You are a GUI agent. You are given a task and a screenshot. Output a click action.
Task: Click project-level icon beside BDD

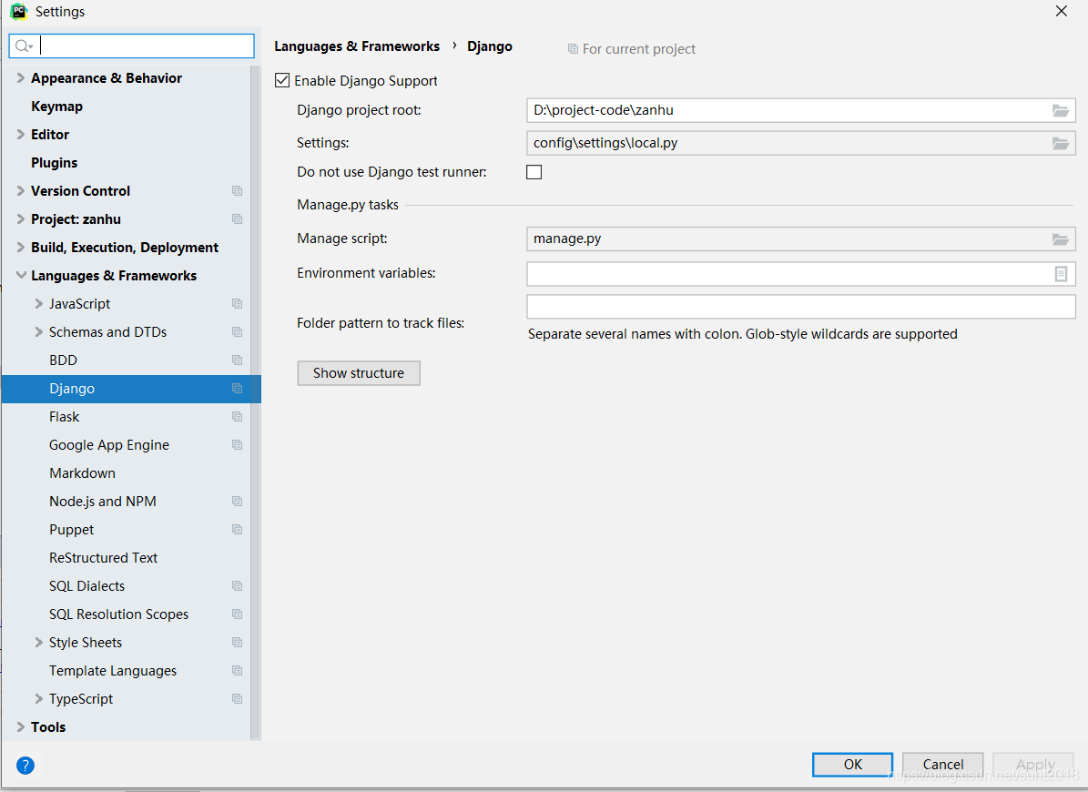click(238, 360)
